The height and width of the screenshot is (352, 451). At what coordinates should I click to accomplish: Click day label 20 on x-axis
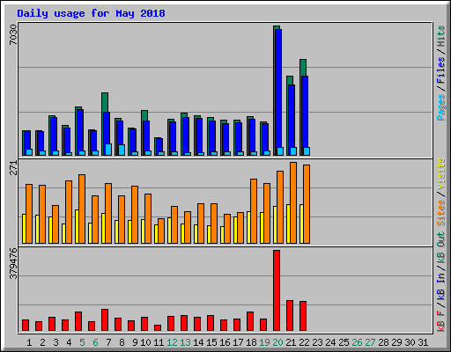[x=277, y=342]
